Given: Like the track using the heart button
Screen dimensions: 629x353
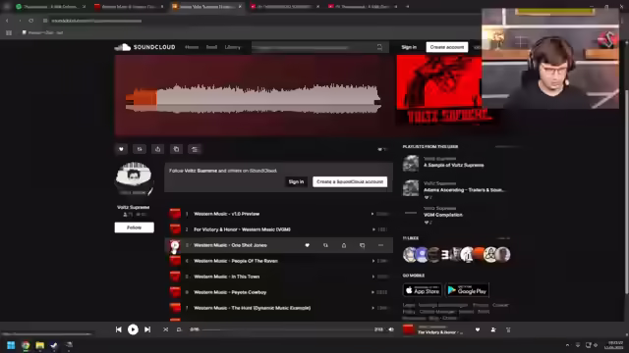Looking at the screenshot, I should (x=121, y=149).
